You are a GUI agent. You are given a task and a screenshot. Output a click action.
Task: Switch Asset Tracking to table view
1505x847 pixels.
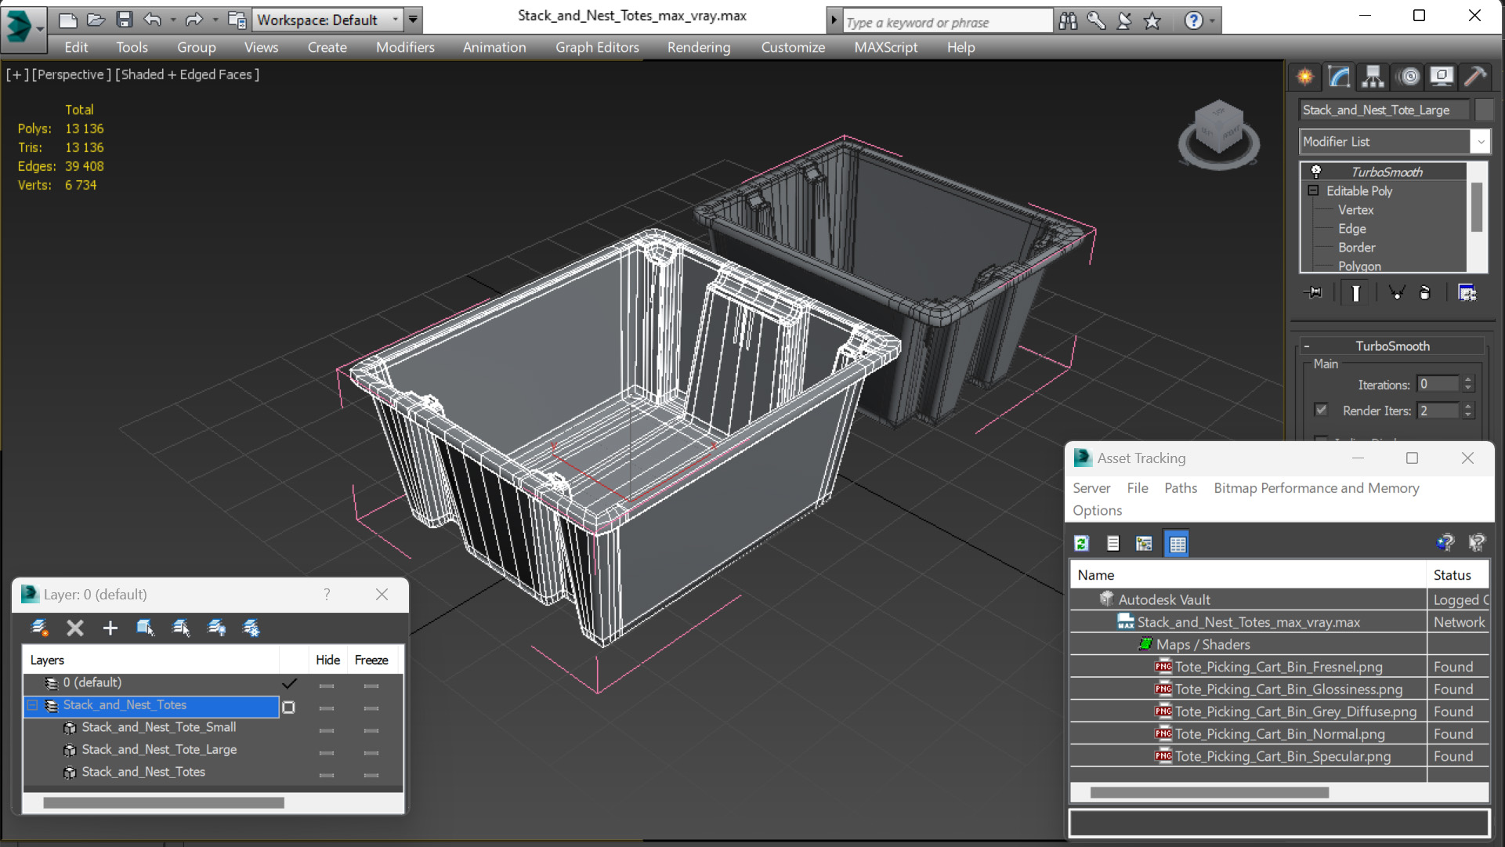1177,543
